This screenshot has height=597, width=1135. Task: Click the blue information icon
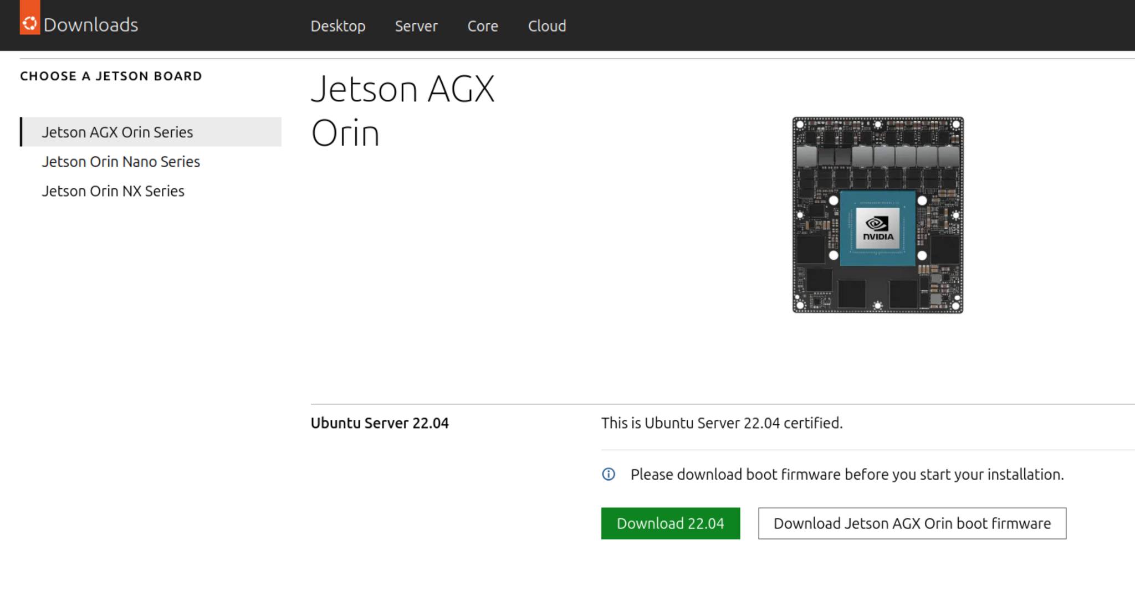(x=609, y=475)
